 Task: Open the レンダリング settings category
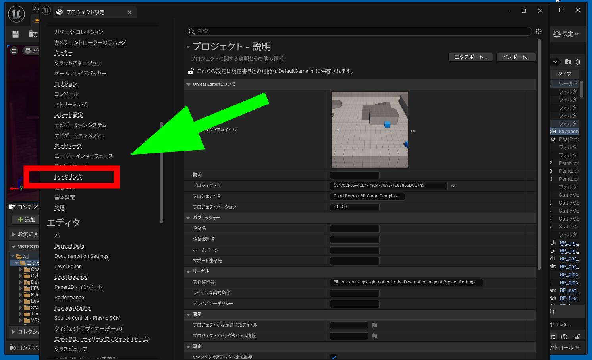coord(68,177)
